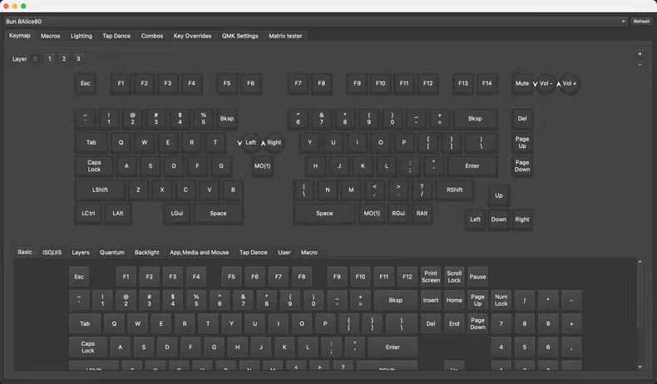
Task: Select the RGui key in the keymap
Action: [x=398, y=213]
